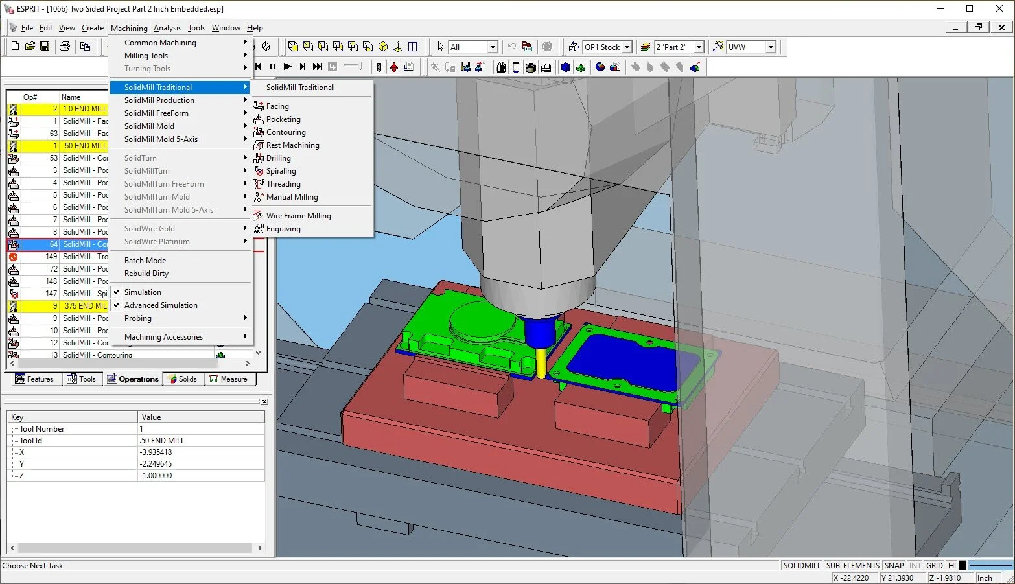Pick the Drilling operation
1015x584 pixels.
(x=313, y=158)
